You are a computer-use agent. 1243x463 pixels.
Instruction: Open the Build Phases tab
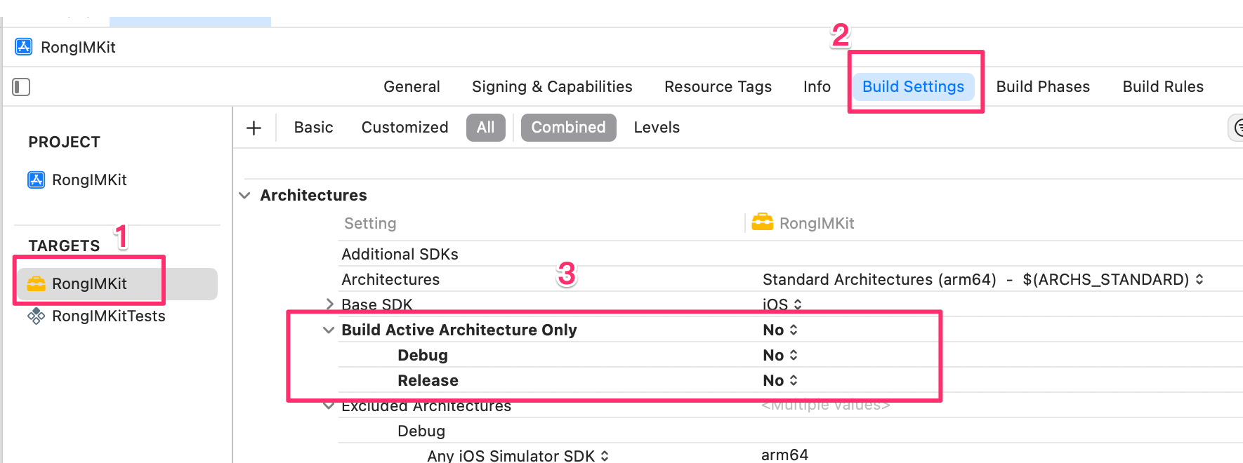tap(1043, 87)
